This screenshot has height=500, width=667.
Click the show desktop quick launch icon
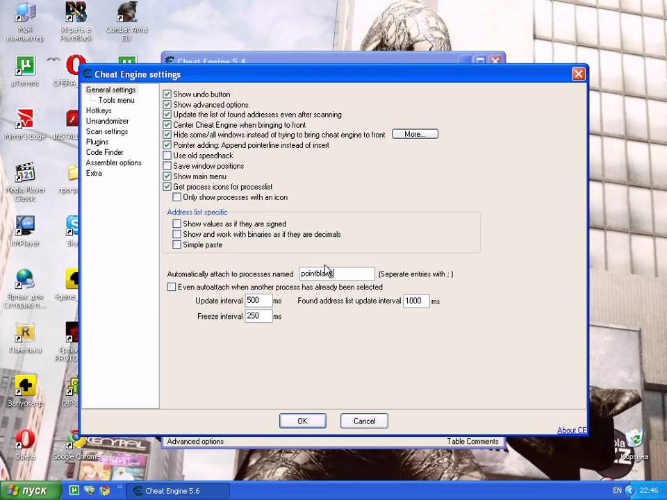[89, 490]
